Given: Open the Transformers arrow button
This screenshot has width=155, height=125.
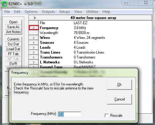Looking at the screenshot, I should coord(34,57).
